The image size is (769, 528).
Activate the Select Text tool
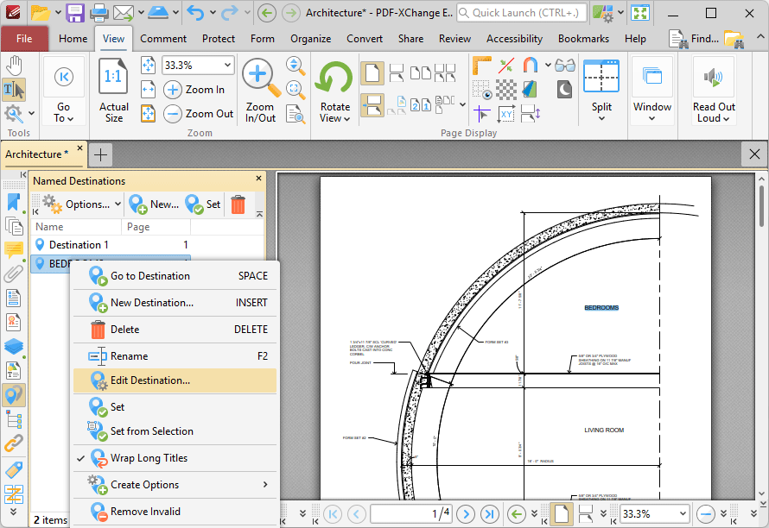click(x=14, y=90)
